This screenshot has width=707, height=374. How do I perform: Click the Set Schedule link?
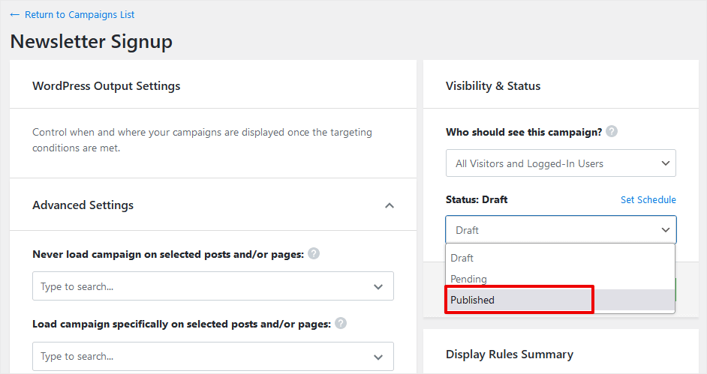648,200
